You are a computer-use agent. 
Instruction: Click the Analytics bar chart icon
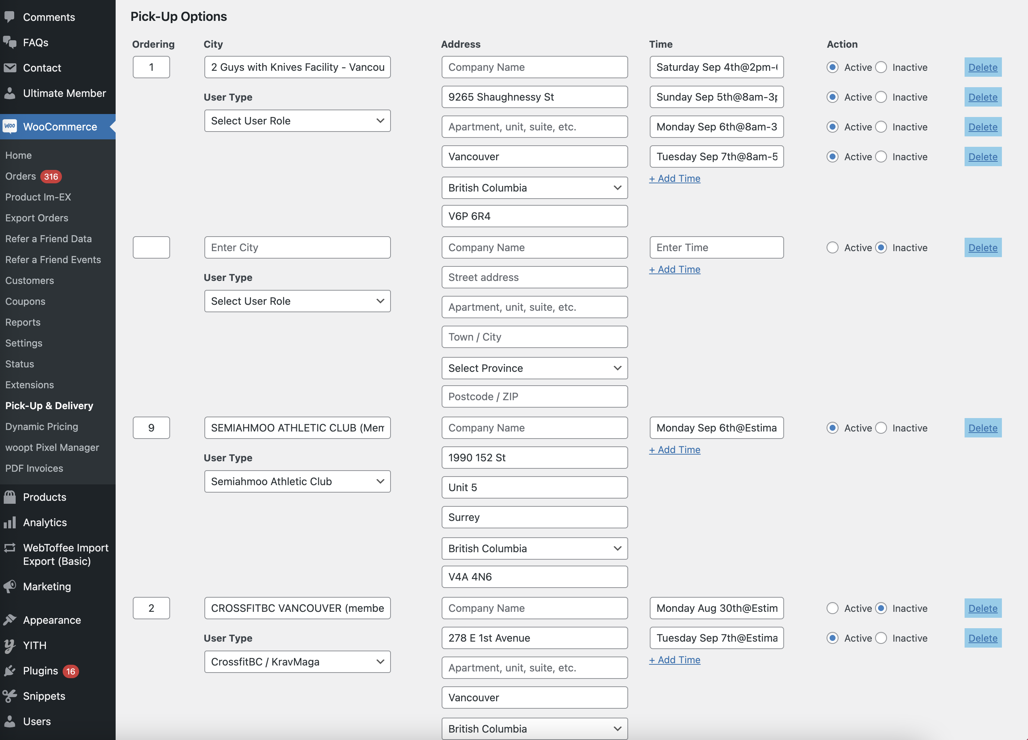[x=10, y=522]
